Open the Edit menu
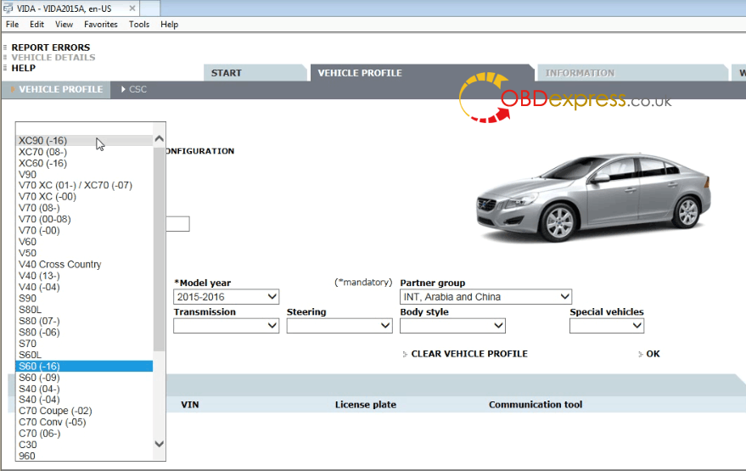This screenshot has width=746, height=471. [x=36, y=25]
